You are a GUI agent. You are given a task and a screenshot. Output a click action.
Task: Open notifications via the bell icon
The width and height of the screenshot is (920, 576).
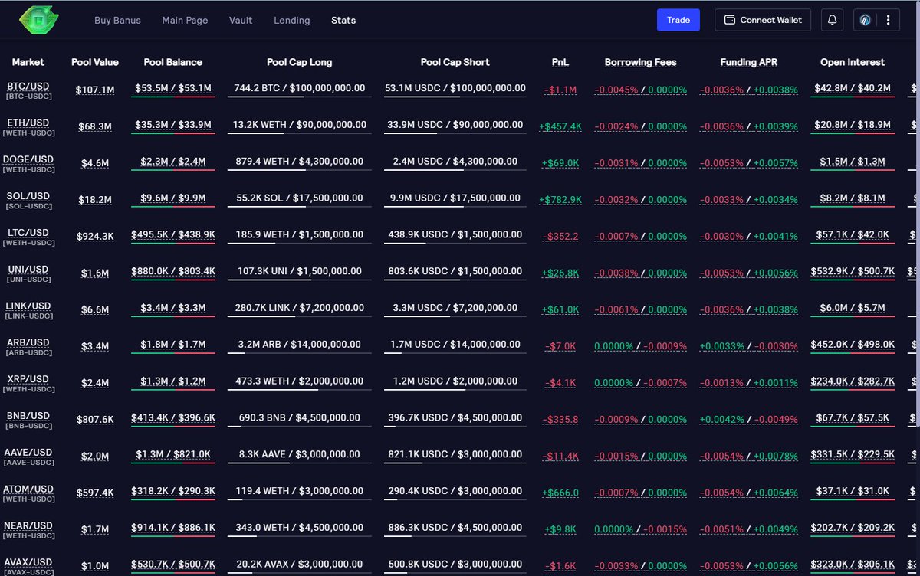[x=831, y=20]
